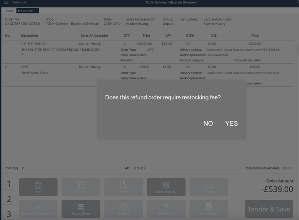Select order line T-SHB-TF-0084-B
The image size is (299, 220).
coord(33,44)
